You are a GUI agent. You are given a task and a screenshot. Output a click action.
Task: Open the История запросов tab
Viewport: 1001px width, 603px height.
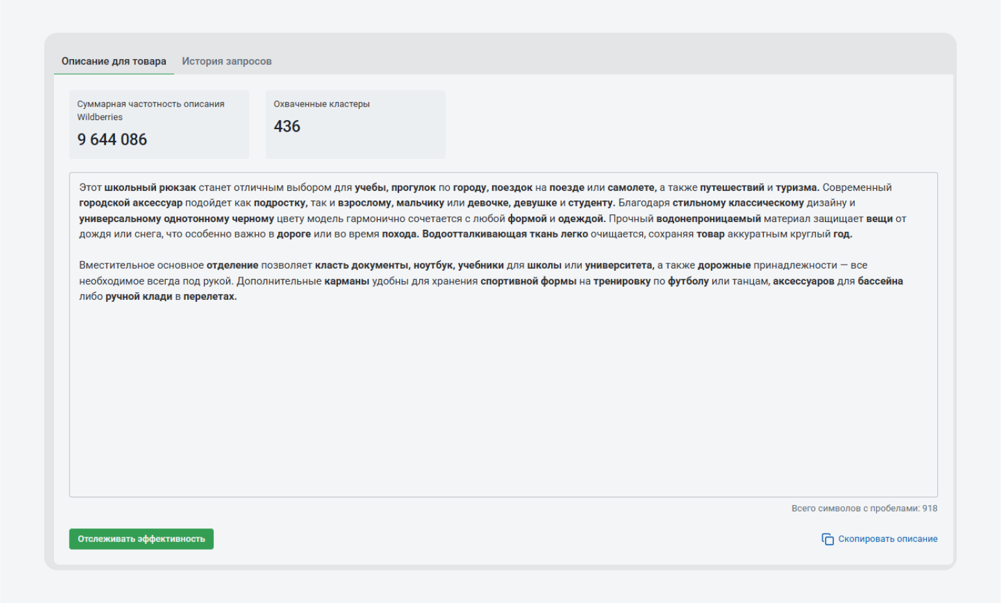pyautogui.click(x=227, y=61)
